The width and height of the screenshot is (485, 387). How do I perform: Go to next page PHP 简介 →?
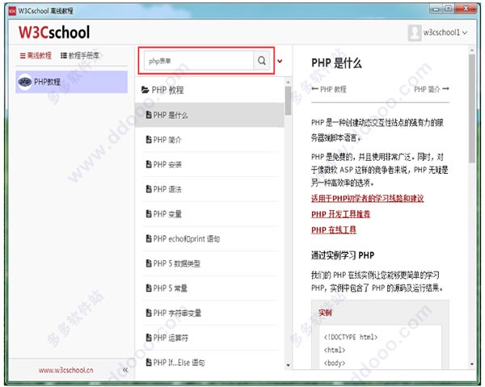432,90
